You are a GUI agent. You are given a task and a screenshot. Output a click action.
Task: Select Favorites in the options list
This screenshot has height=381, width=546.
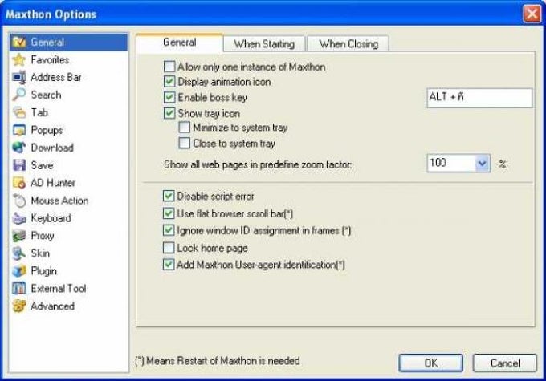[x=50, y=60]
